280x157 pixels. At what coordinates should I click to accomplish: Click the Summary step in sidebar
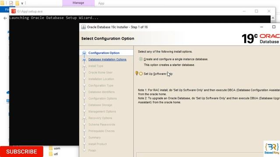click(94, 137)
